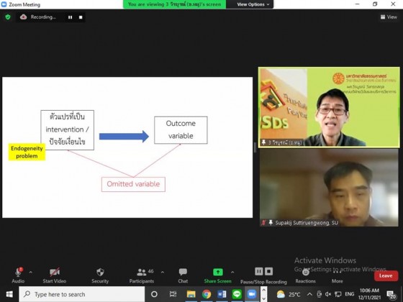Click the toolbar pause recording button
The width and height of the screenshot is (403, 302).
pos(259,271)
